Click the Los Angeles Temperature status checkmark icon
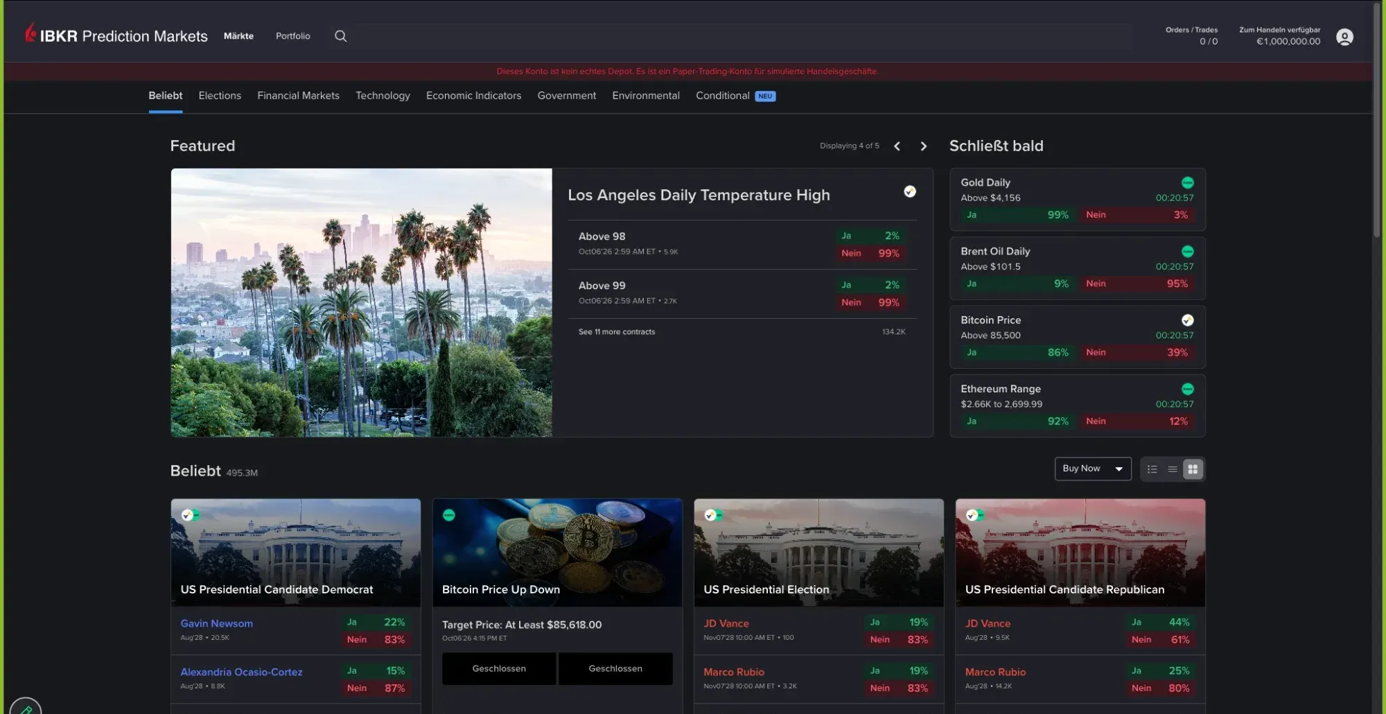 pyautogui.click(x=910, y=191)
